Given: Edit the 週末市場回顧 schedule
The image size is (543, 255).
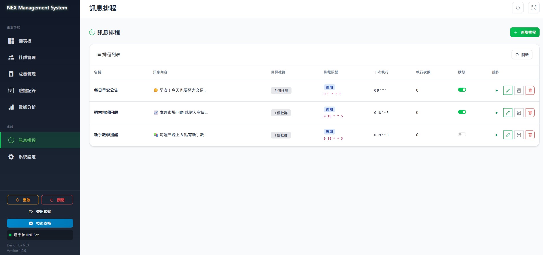Looking at the screenshot, I should tap(508, 113).
